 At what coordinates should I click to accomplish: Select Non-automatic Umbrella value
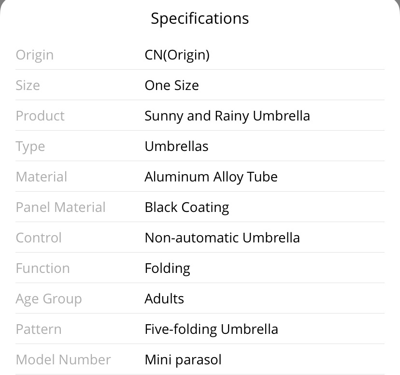(222, 238)
